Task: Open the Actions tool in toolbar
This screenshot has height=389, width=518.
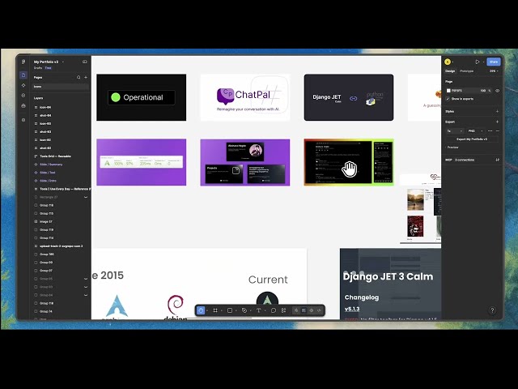Action: tap(284, 310)
